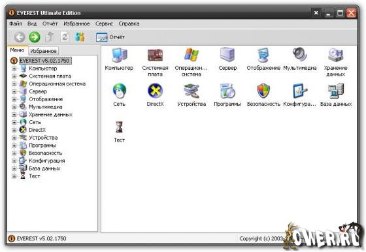
Task: Open the База данных large icon
Action: tap(336, 91)
